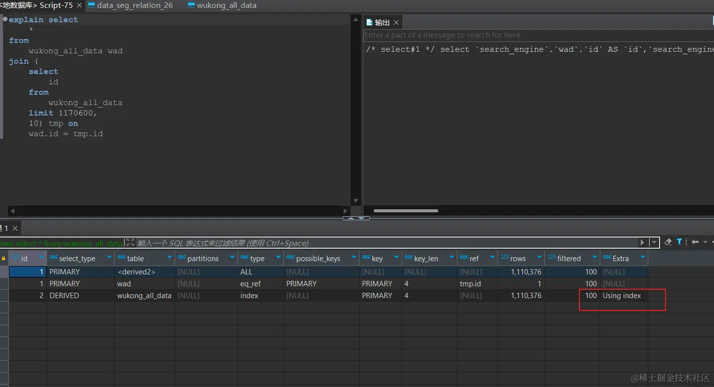Open the type column sort dropdown
This screenshot has width=714, height=387.
[x=278, y=257]
